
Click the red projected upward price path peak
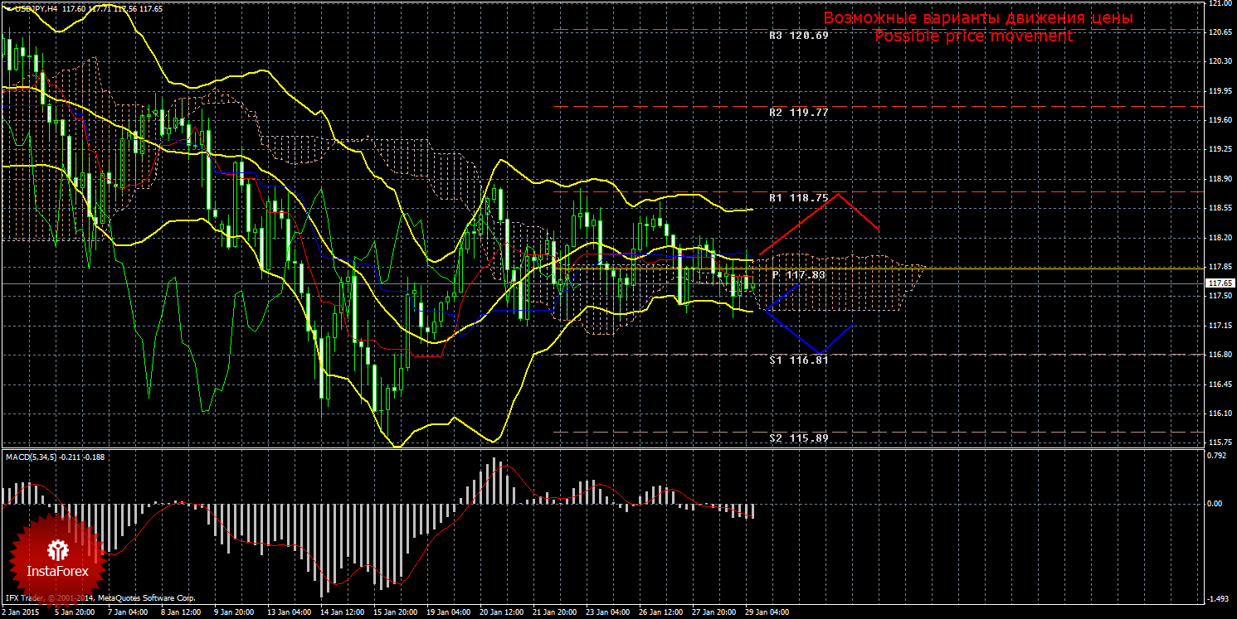click(840, 194)
